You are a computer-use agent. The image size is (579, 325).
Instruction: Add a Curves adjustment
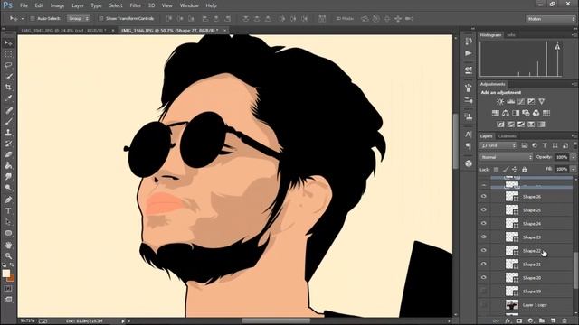coord(521,101)
